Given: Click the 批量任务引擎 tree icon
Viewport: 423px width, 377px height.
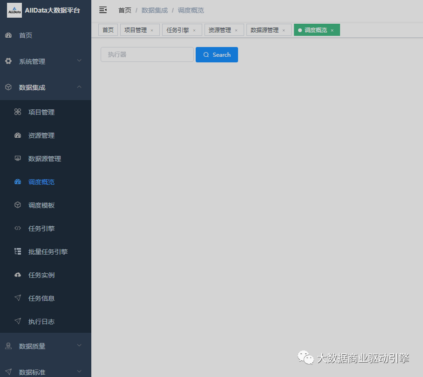Looking at the screenshot, I should (18, 252).
